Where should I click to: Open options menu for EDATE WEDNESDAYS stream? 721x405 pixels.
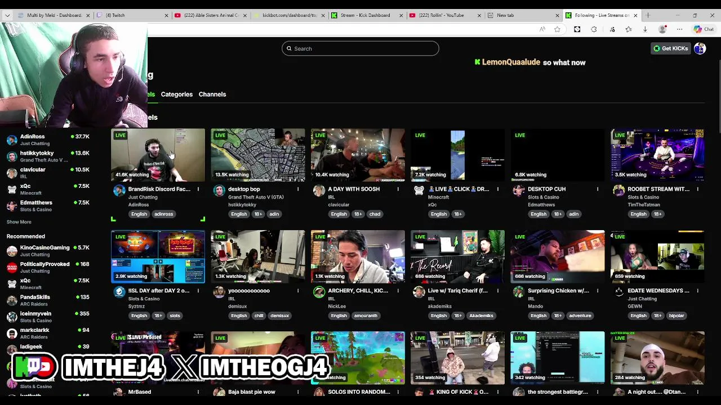697,291
